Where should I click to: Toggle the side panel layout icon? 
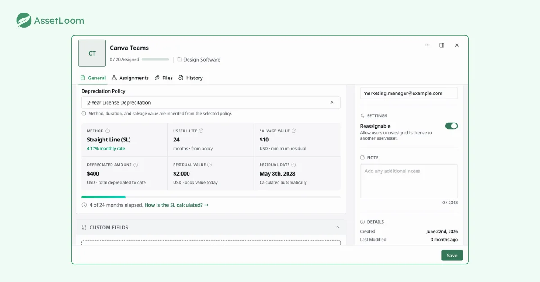pos(442,45)
